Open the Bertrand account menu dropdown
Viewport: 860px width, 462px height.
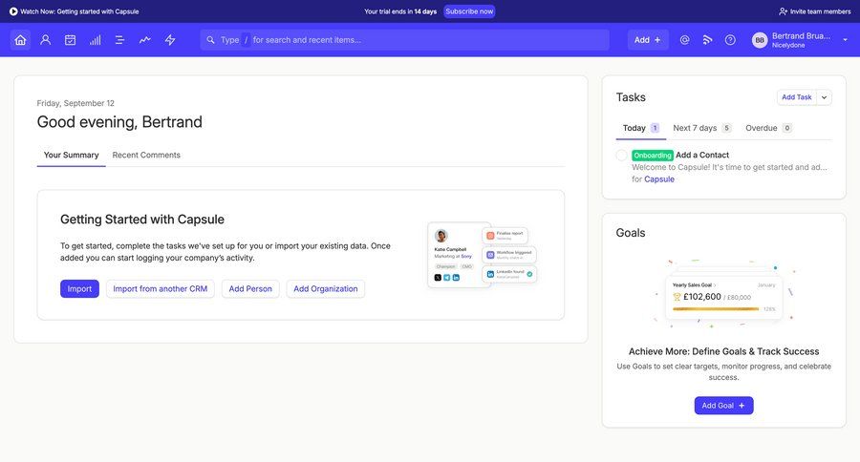[845, 40]
